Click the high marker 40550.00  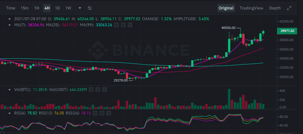pyautogui.click(x=229, y=28)
